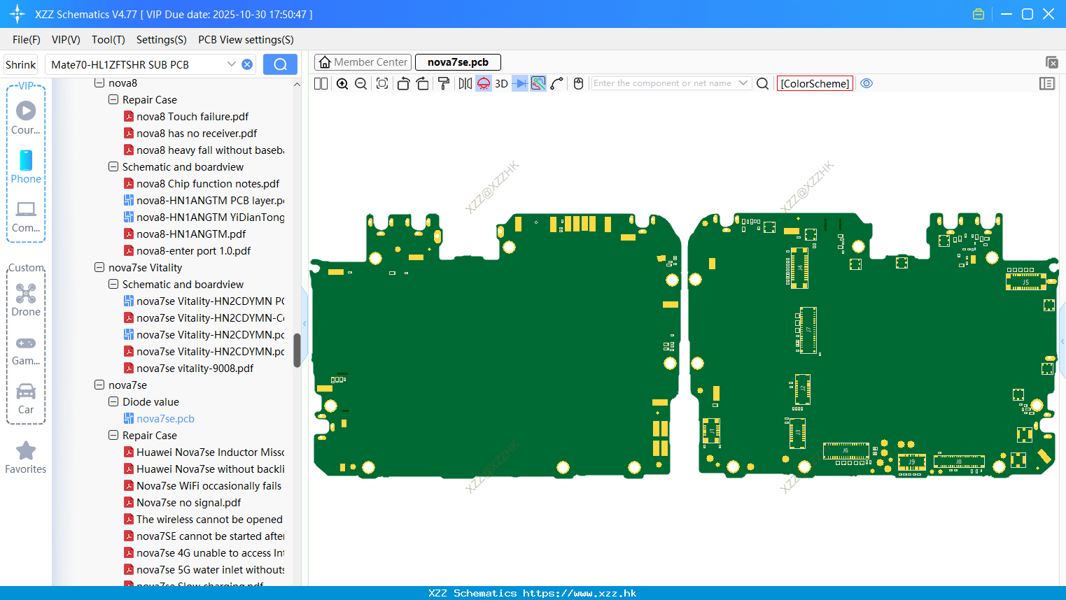Mirror flip the PCB view

point(465,83)
